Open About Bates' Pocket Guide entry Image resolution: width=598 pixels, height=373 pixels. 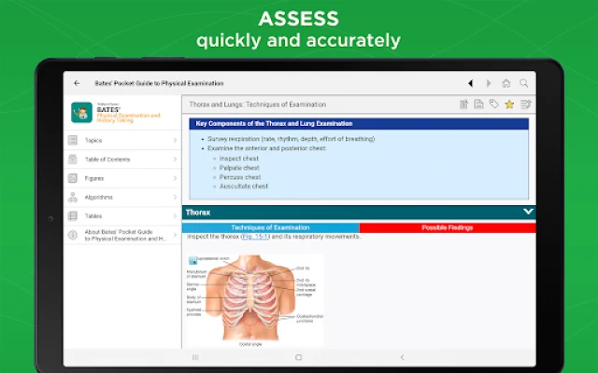coord(121,235)
